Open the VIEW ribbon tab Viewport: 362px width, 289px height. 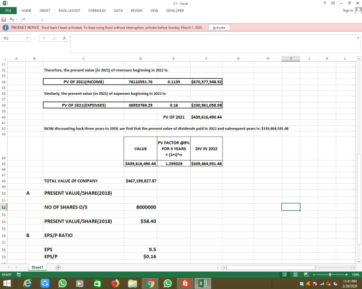click(x=154, y=10)
